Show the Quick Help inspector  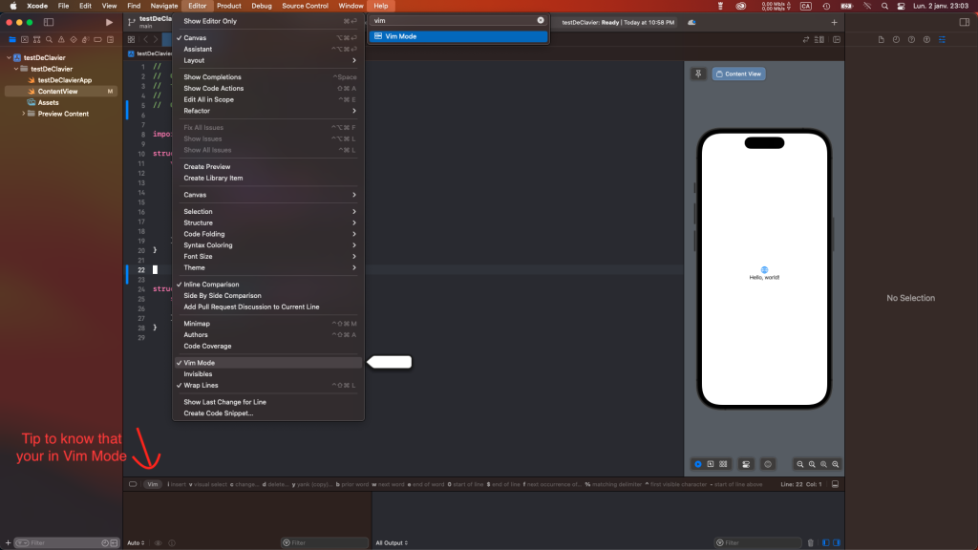[x=912, y=40]
